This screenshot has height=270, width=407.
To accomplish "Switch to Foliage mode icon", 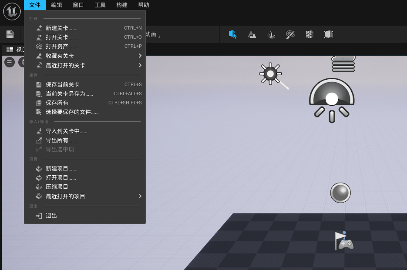I will (x=271, y=34).
